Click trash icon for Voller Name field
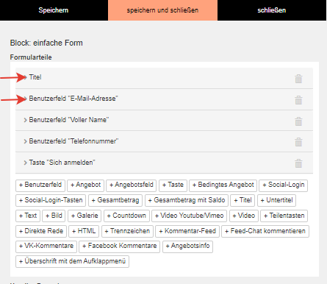This screenshot has height=284, width=327. pyautogui.click(x=298, y=121)
